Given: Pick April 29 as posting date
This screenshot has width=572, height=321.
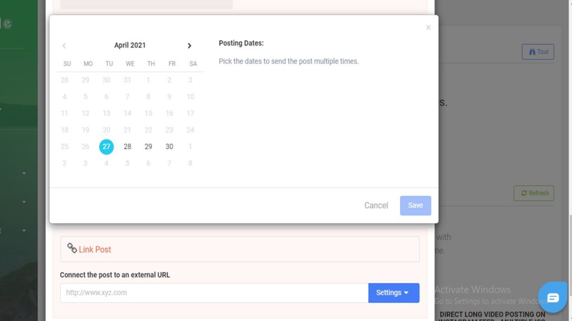Looking at the screenshot, I should pos(148,147).
